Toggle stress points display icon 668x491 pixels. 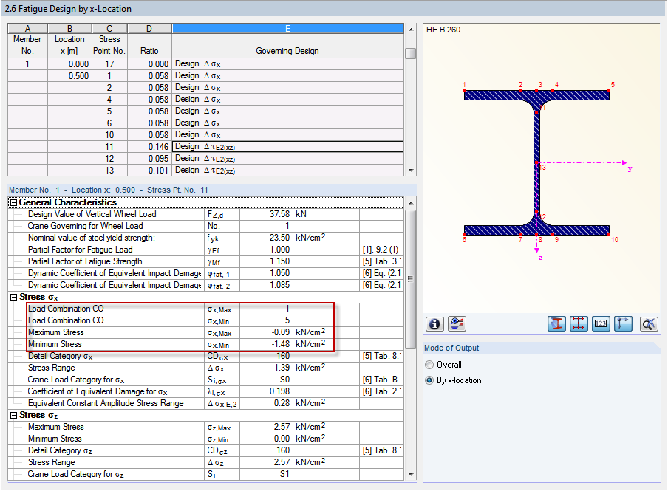(x=579, y=324)
